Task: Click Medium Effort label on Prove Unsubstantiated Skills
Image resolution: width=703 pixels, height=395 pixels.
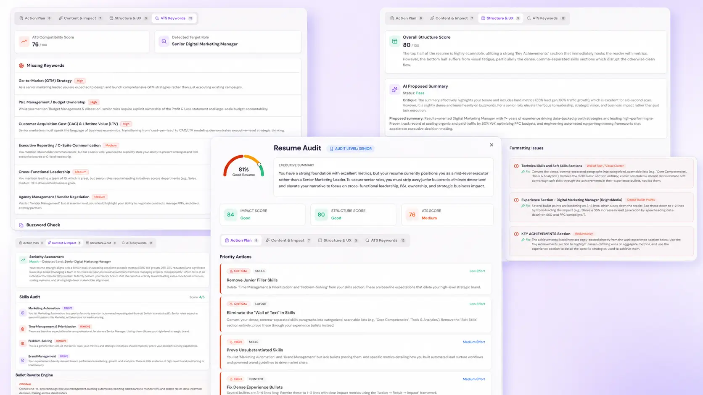Action: click(473, 342)
